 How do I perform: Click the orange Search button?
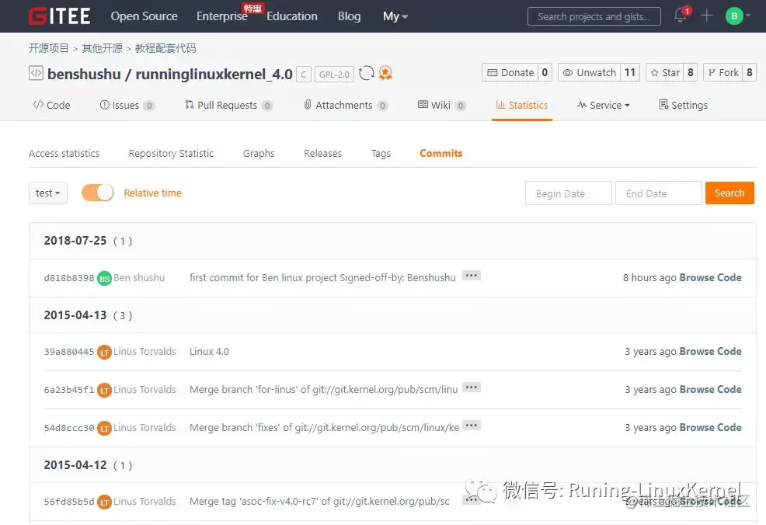pyautogui.click(x=729, y=193)
